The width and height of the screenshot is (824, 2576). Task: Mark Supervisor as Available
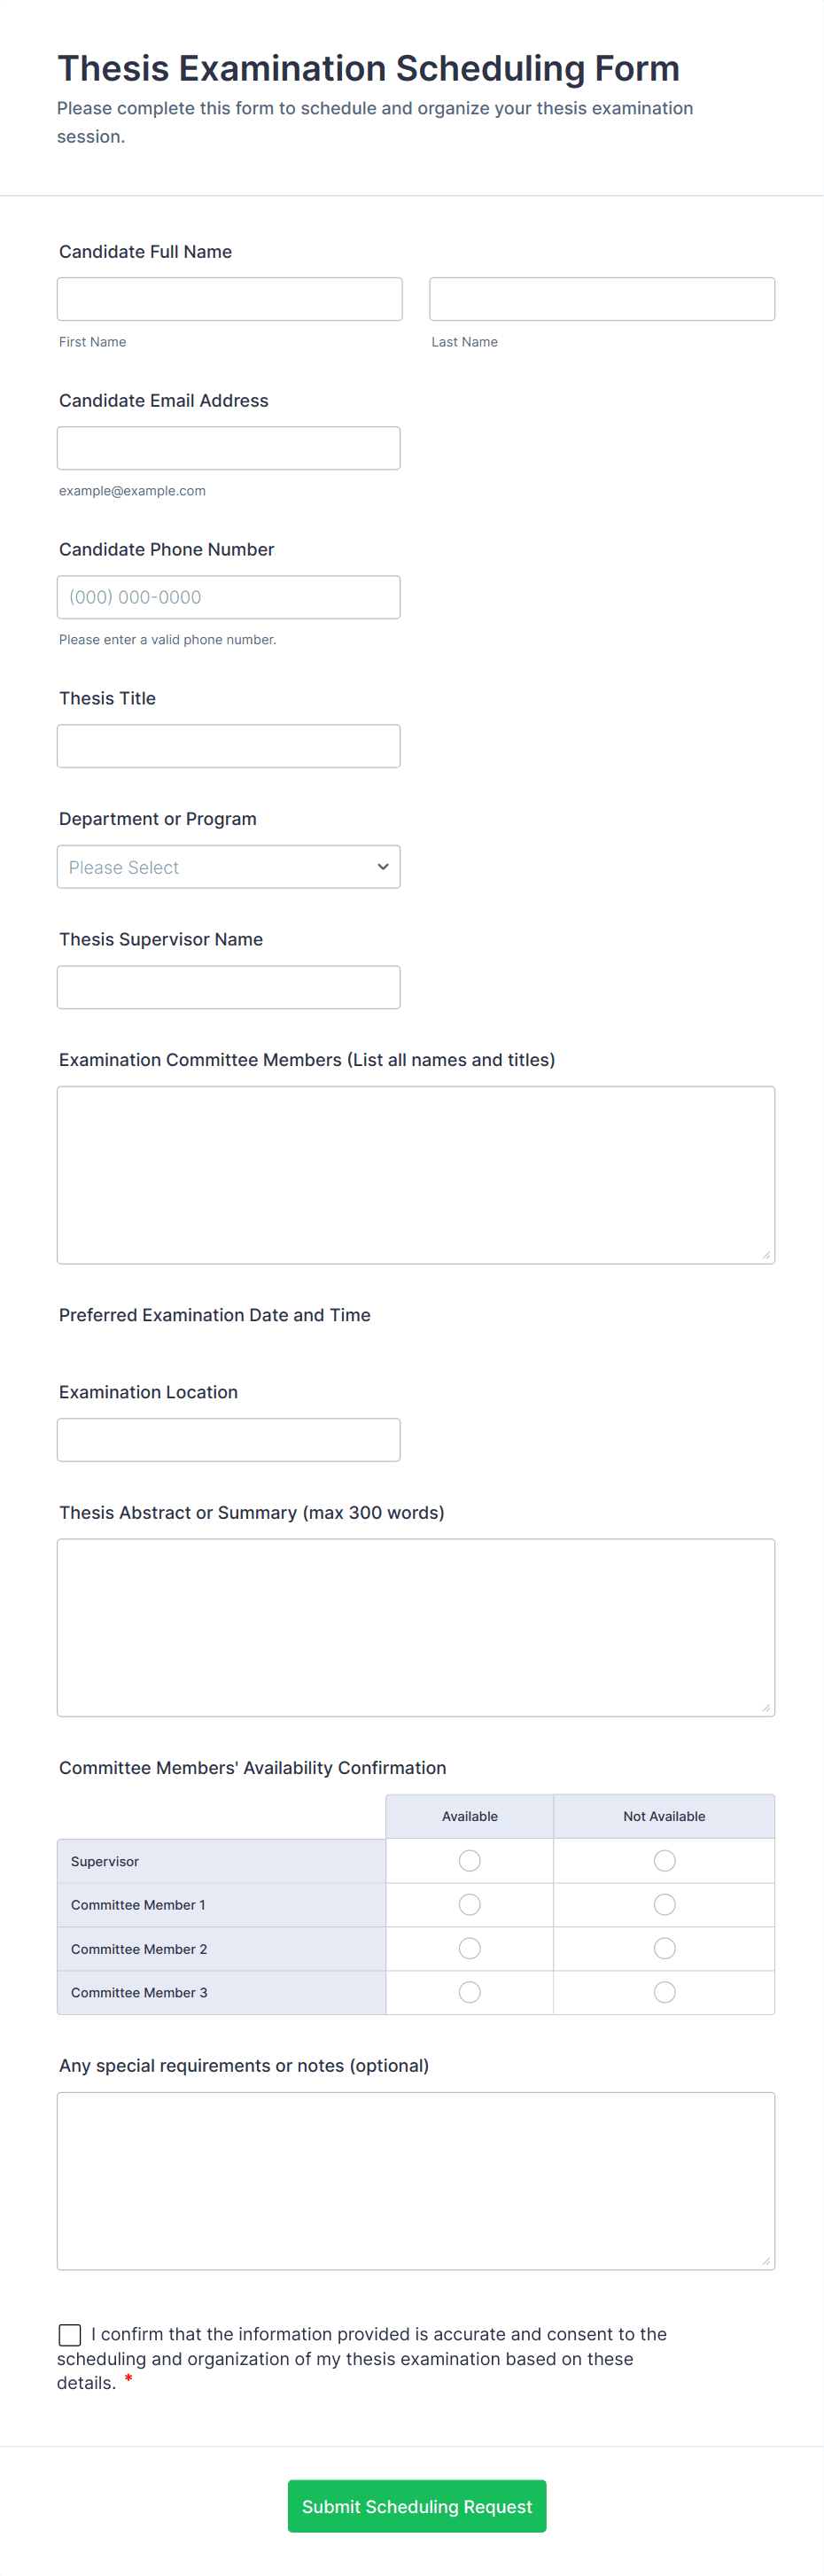pos(469,1860)
